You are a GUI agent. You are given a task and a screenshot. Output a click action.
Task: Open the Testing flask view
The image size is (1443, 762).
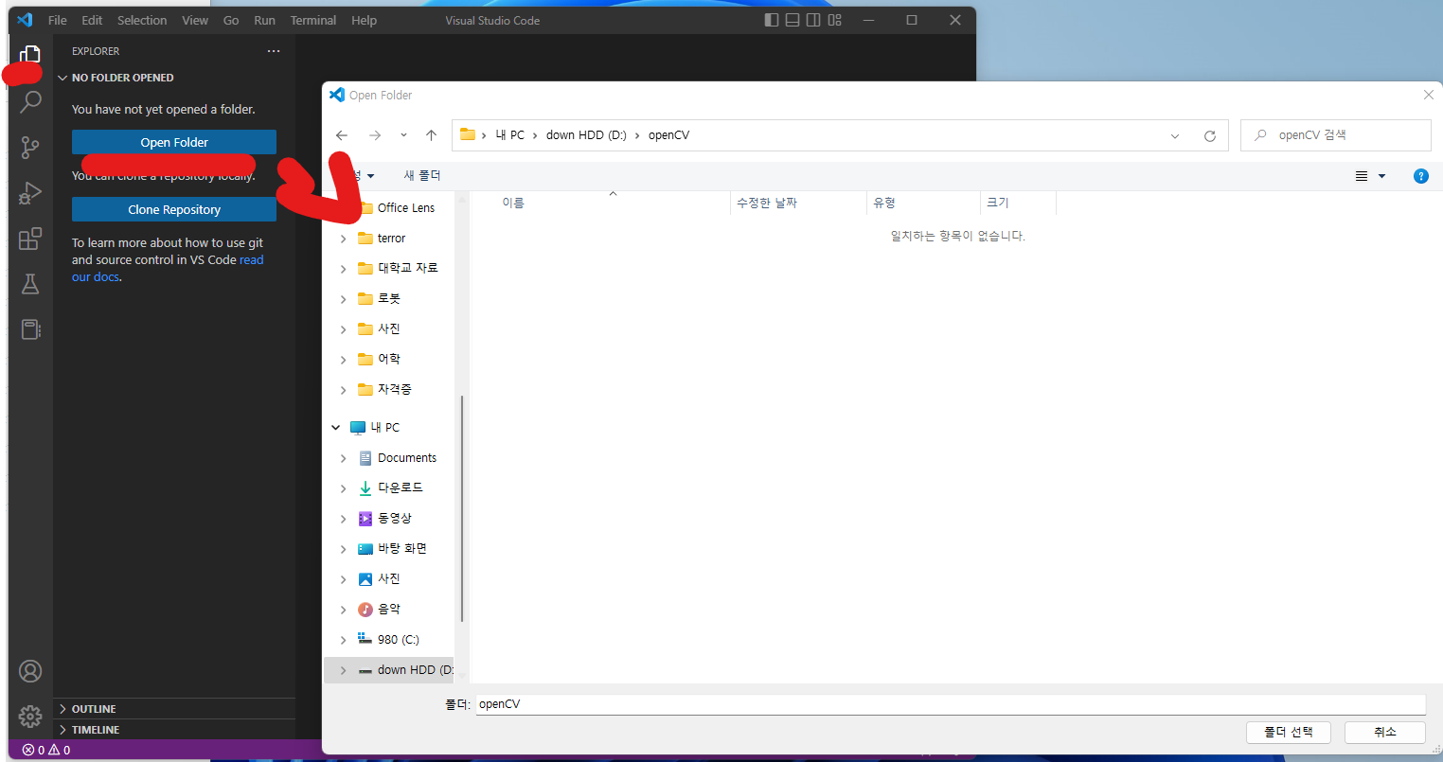[x=30, y=284]
